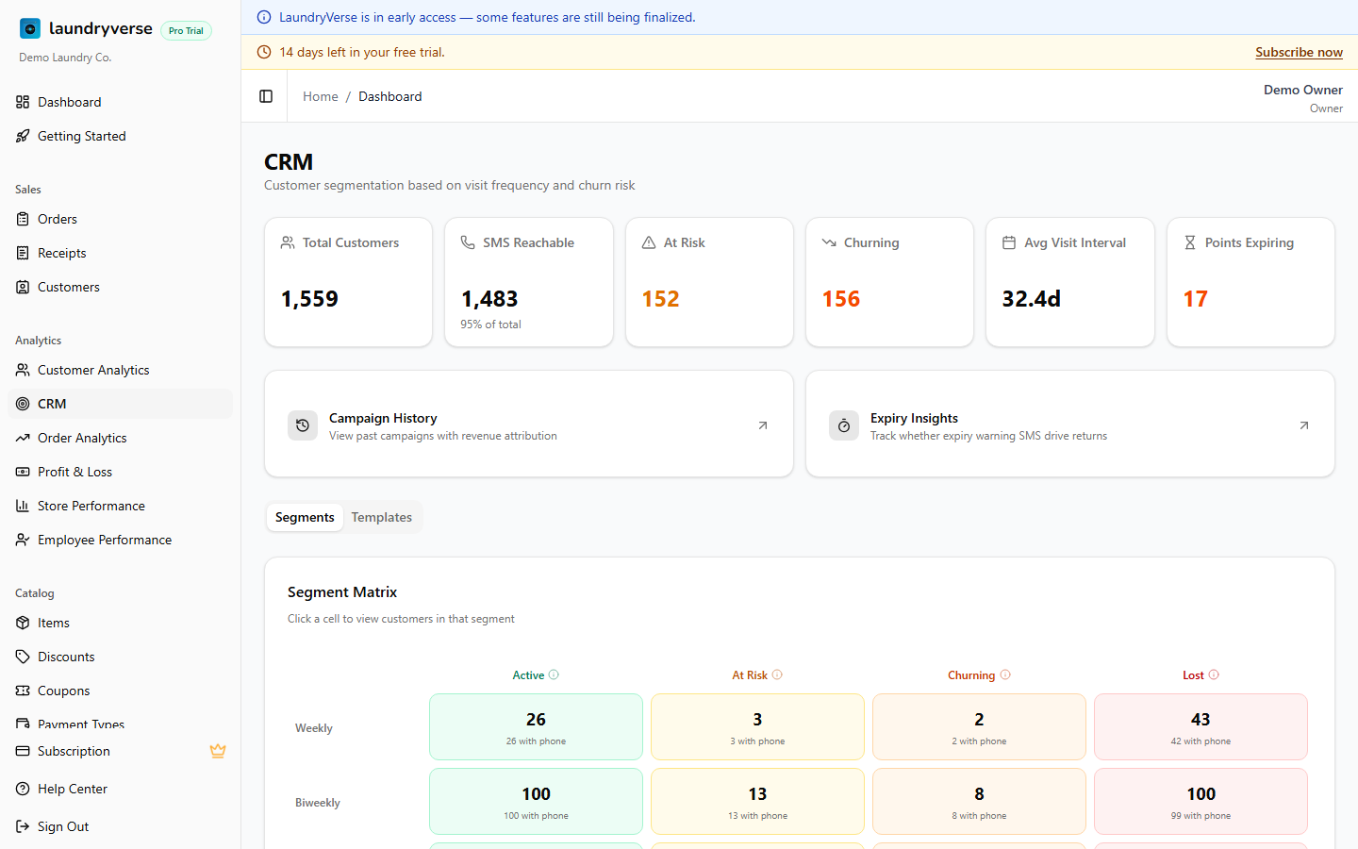
Task: Click the laundryverse logo icon
Action: 30,29
